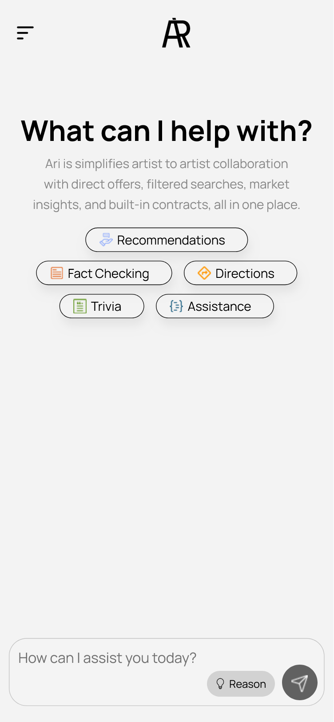
Task: Click the paper plane send icon
Action: pos(300,682)
